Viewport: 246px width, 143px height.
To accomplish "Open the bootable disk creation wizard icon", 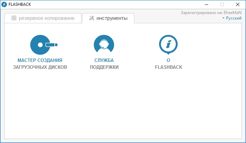I will click(x=44, y=45).
